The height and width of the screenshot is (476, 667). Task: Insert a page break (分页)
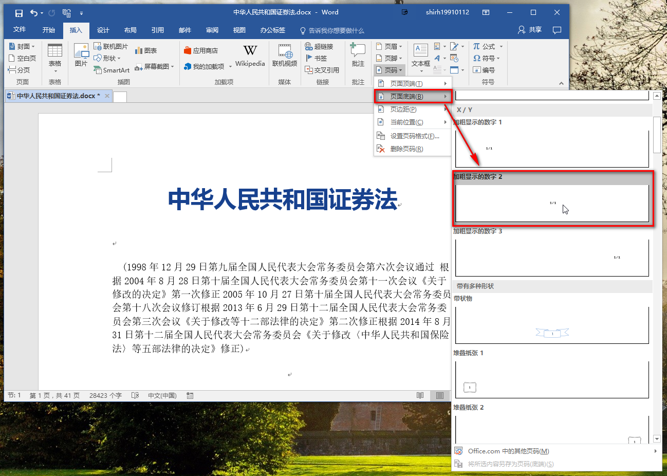19,70
